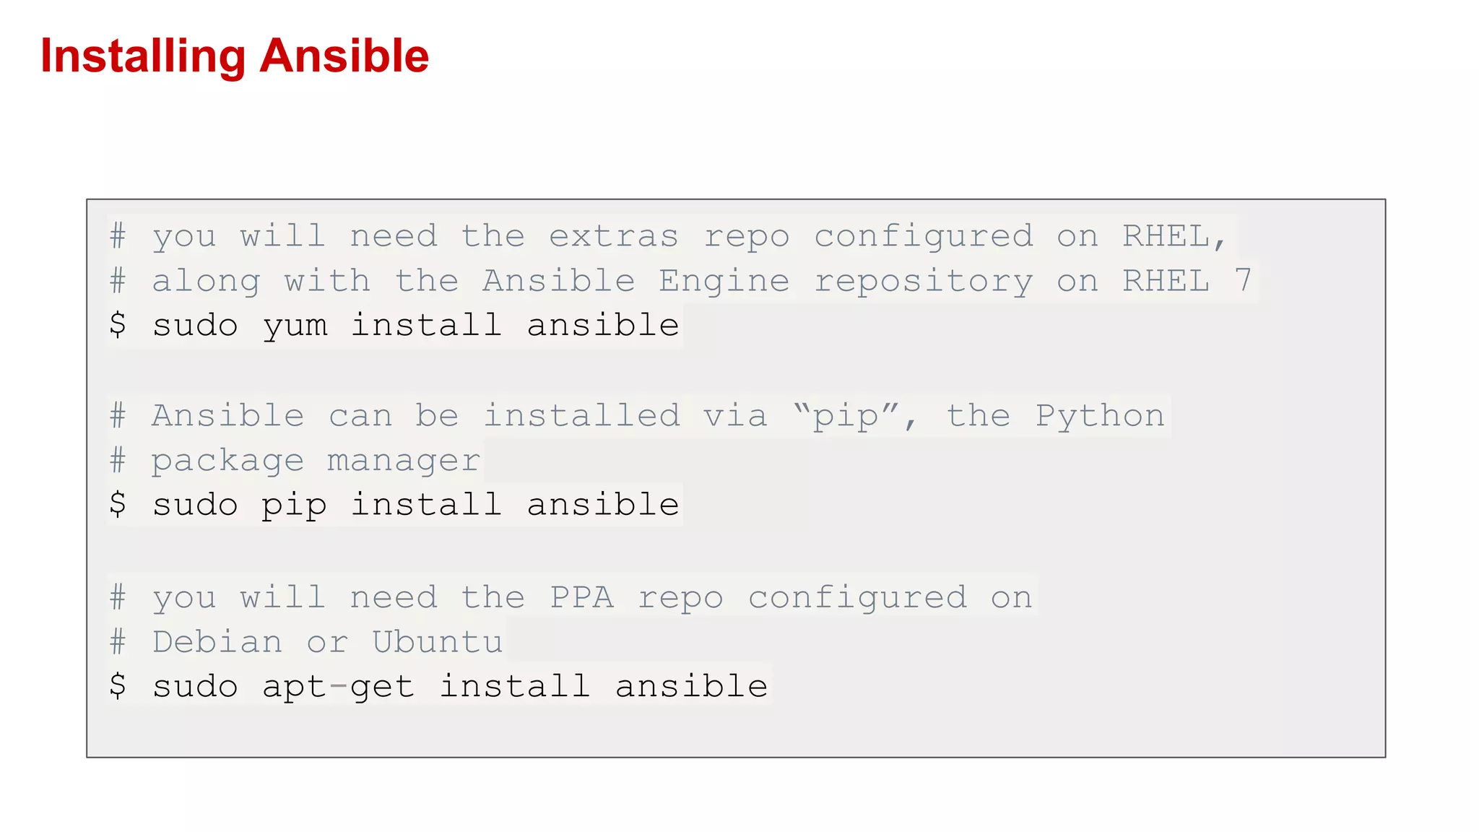Click the word "extras" in the first comment
Screen dimensions: 1479x832
click(x=613, y=237)
